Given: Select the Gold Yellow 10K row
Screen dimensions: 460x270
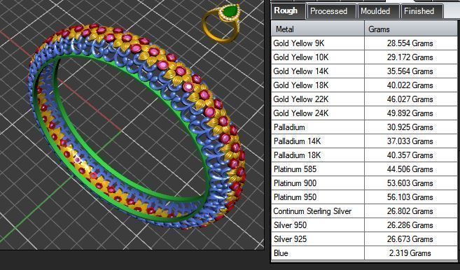Looking at the screenshot, I should coord(365,57).
